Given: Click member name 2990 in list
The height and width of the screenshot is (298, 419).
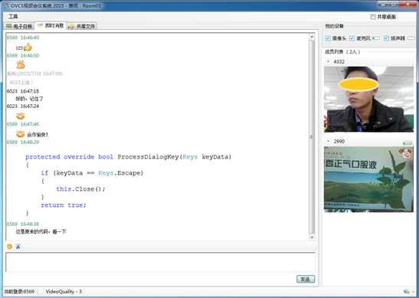Looking at the screenshot, I should (339, 142).
